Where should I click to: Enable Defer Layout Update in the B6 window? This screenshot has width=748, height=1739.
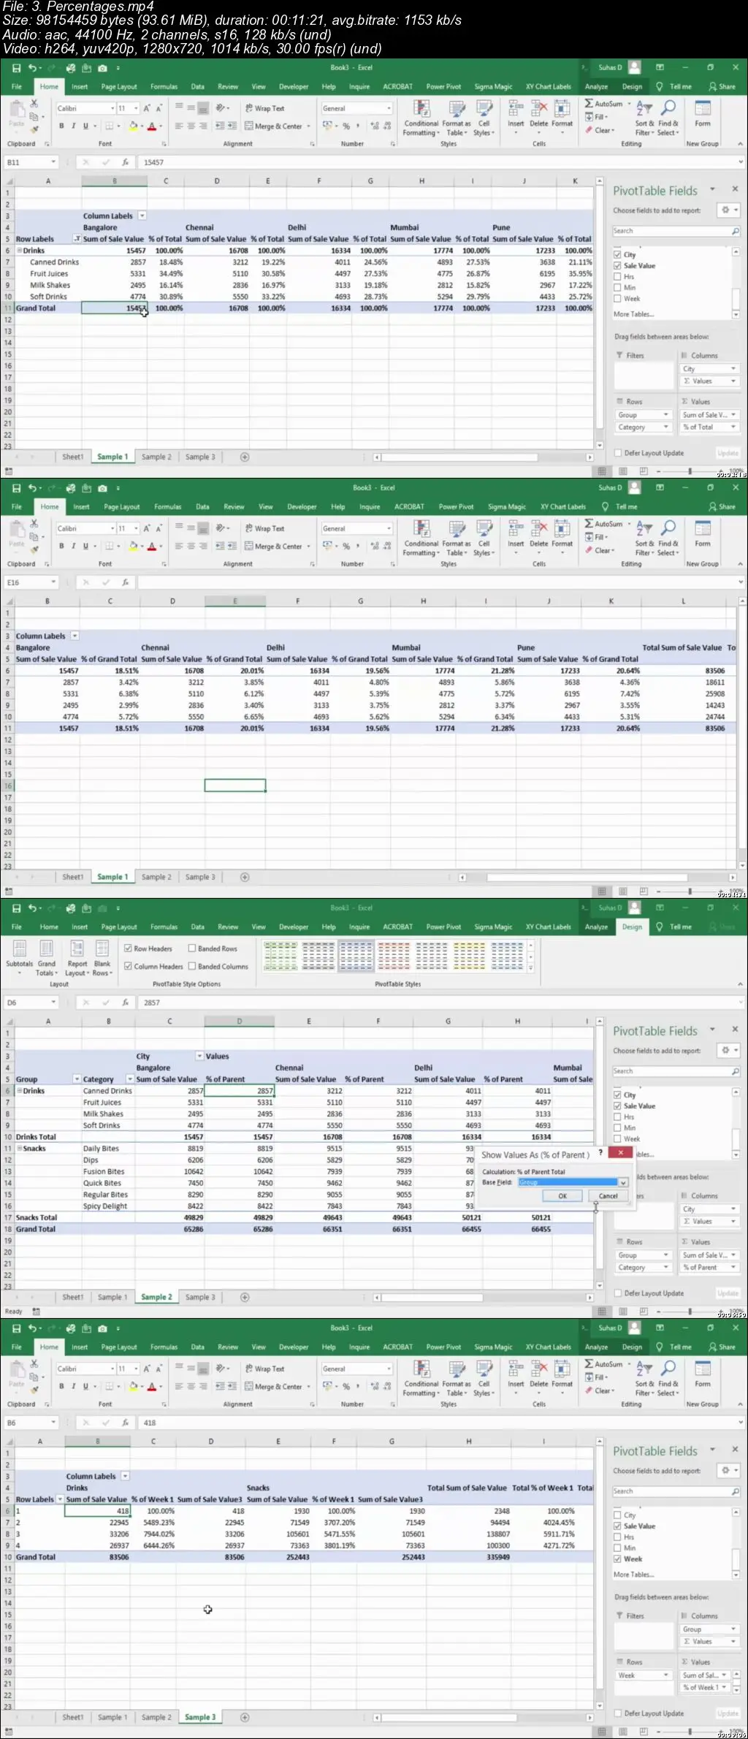pos(618,1713)
